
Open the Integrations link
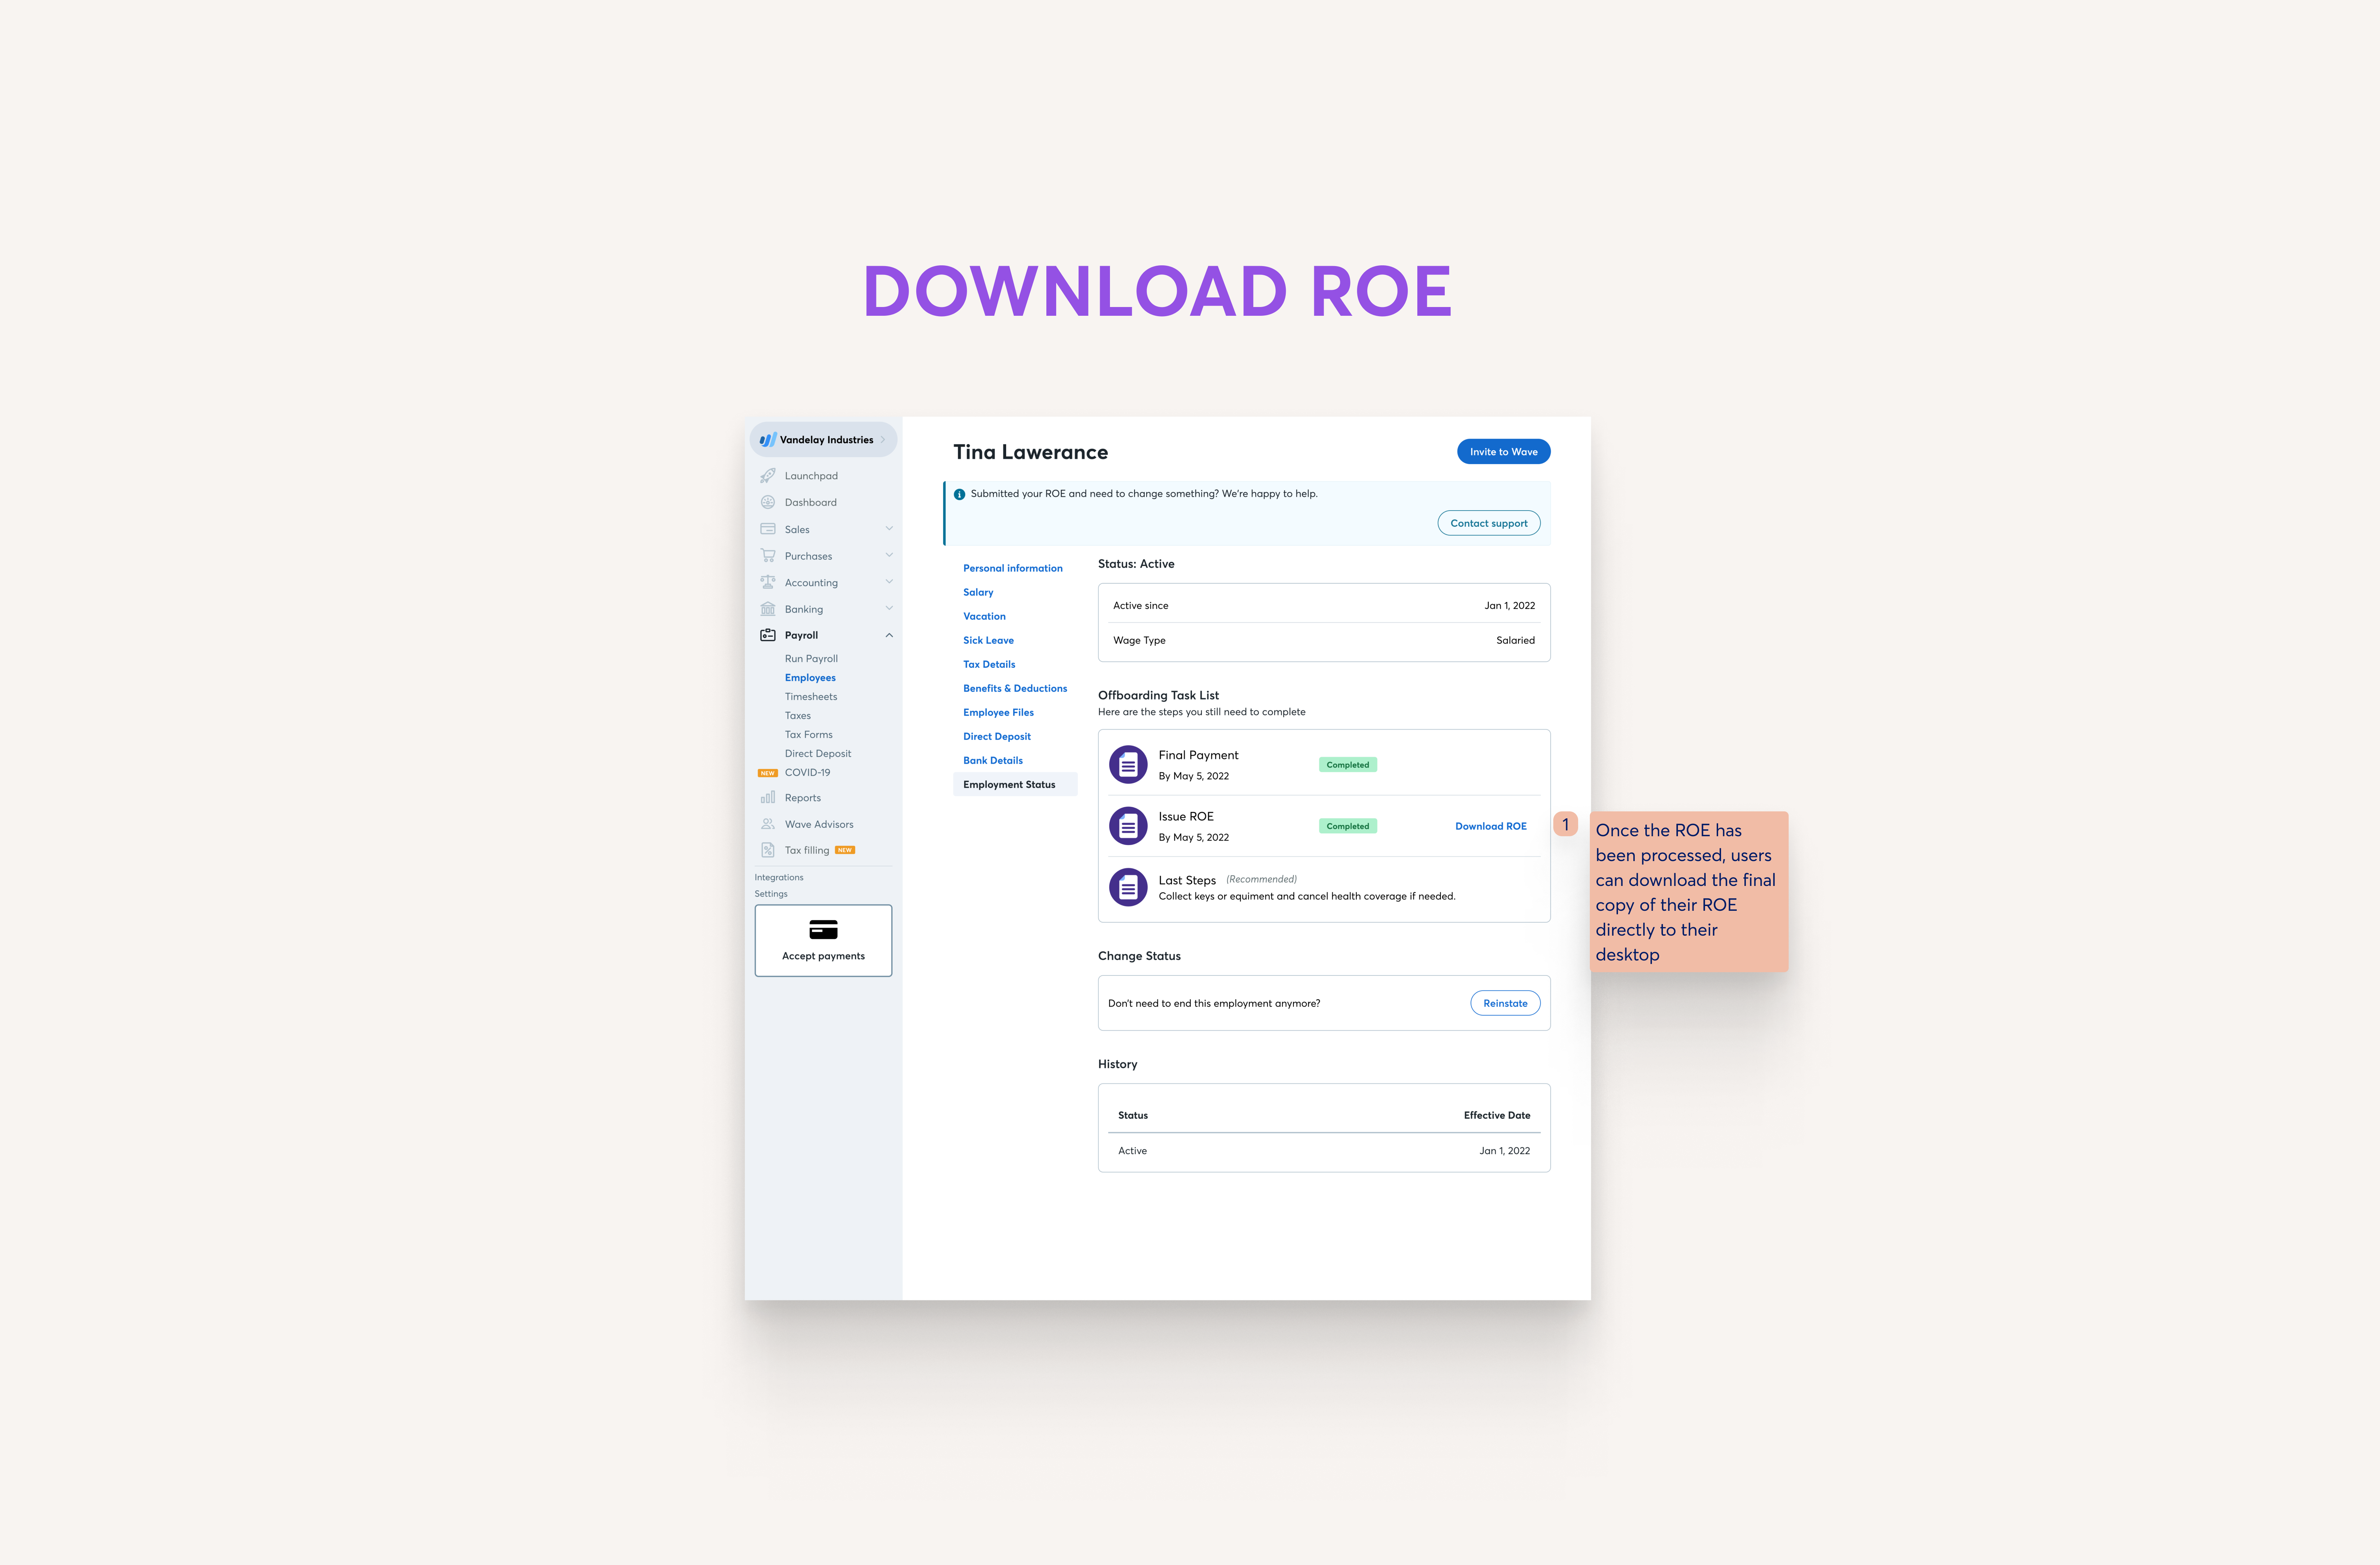point(779,877)
